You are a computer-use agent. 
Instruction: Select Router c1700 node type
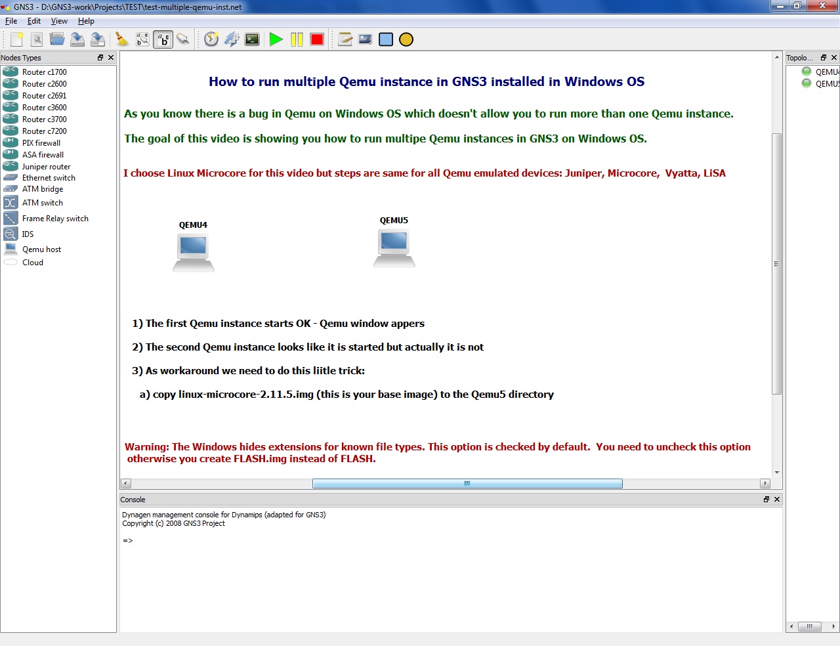tap(45, 72)
